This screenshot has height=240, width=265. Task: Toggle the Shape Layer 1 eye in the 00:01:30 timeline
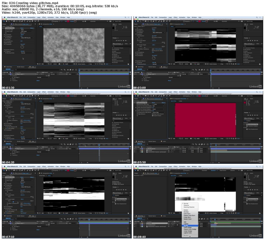click(3, 74)
